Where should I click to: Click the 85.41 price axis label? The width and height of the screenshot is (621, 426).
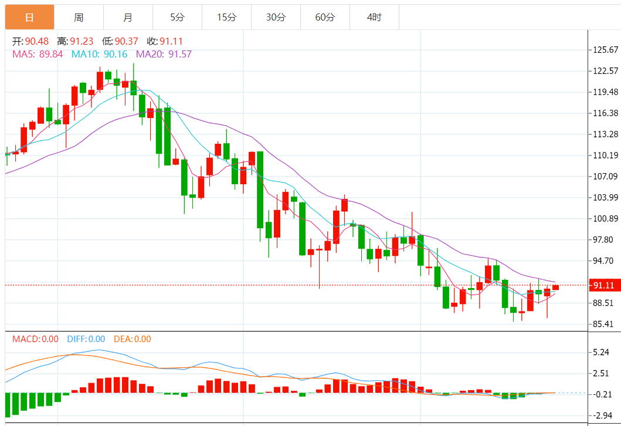603,324
